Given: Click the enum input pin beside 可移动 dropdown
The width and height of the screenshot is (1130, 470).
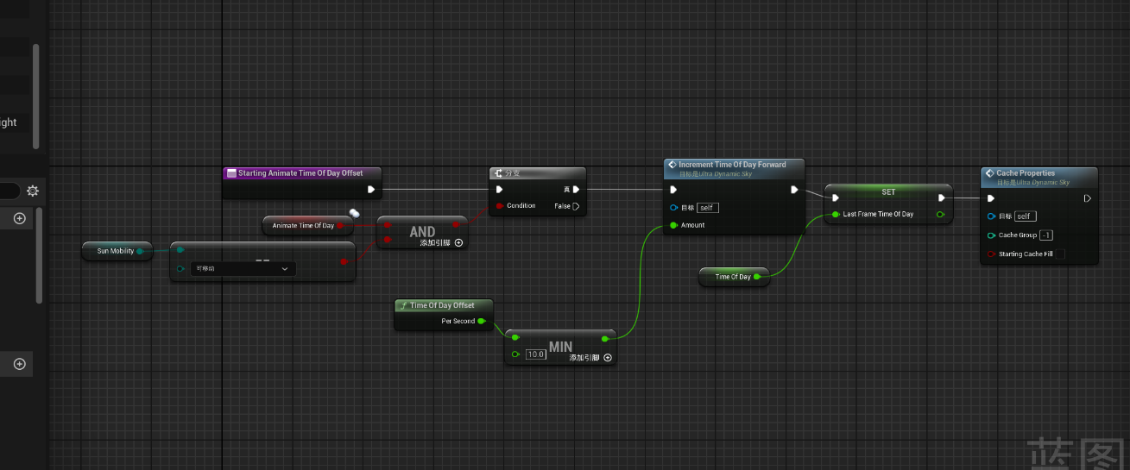Looking at the screenshot, I should 180,269.
